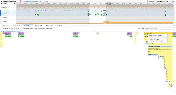
Task: Click the promise callback stack frame
Action: [x=158, y=33]
